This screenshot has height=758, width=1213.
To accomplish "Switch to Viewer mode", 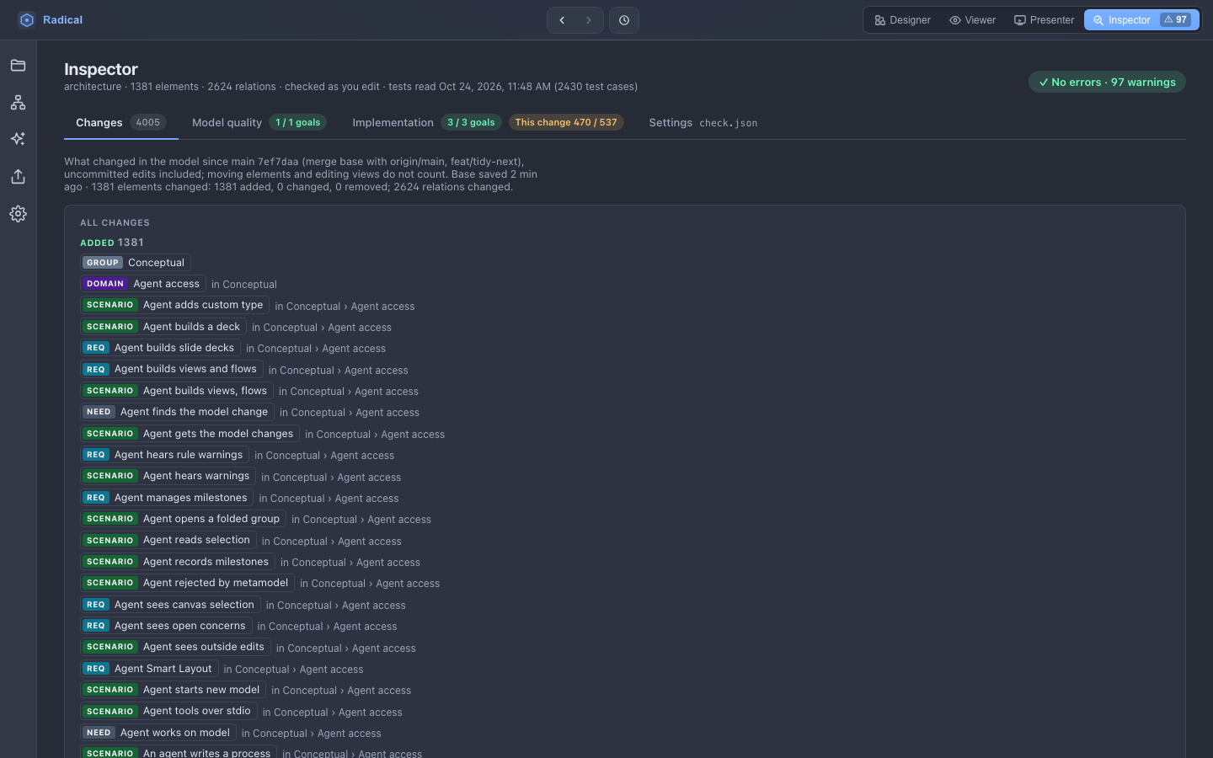I will pos(972,20).
